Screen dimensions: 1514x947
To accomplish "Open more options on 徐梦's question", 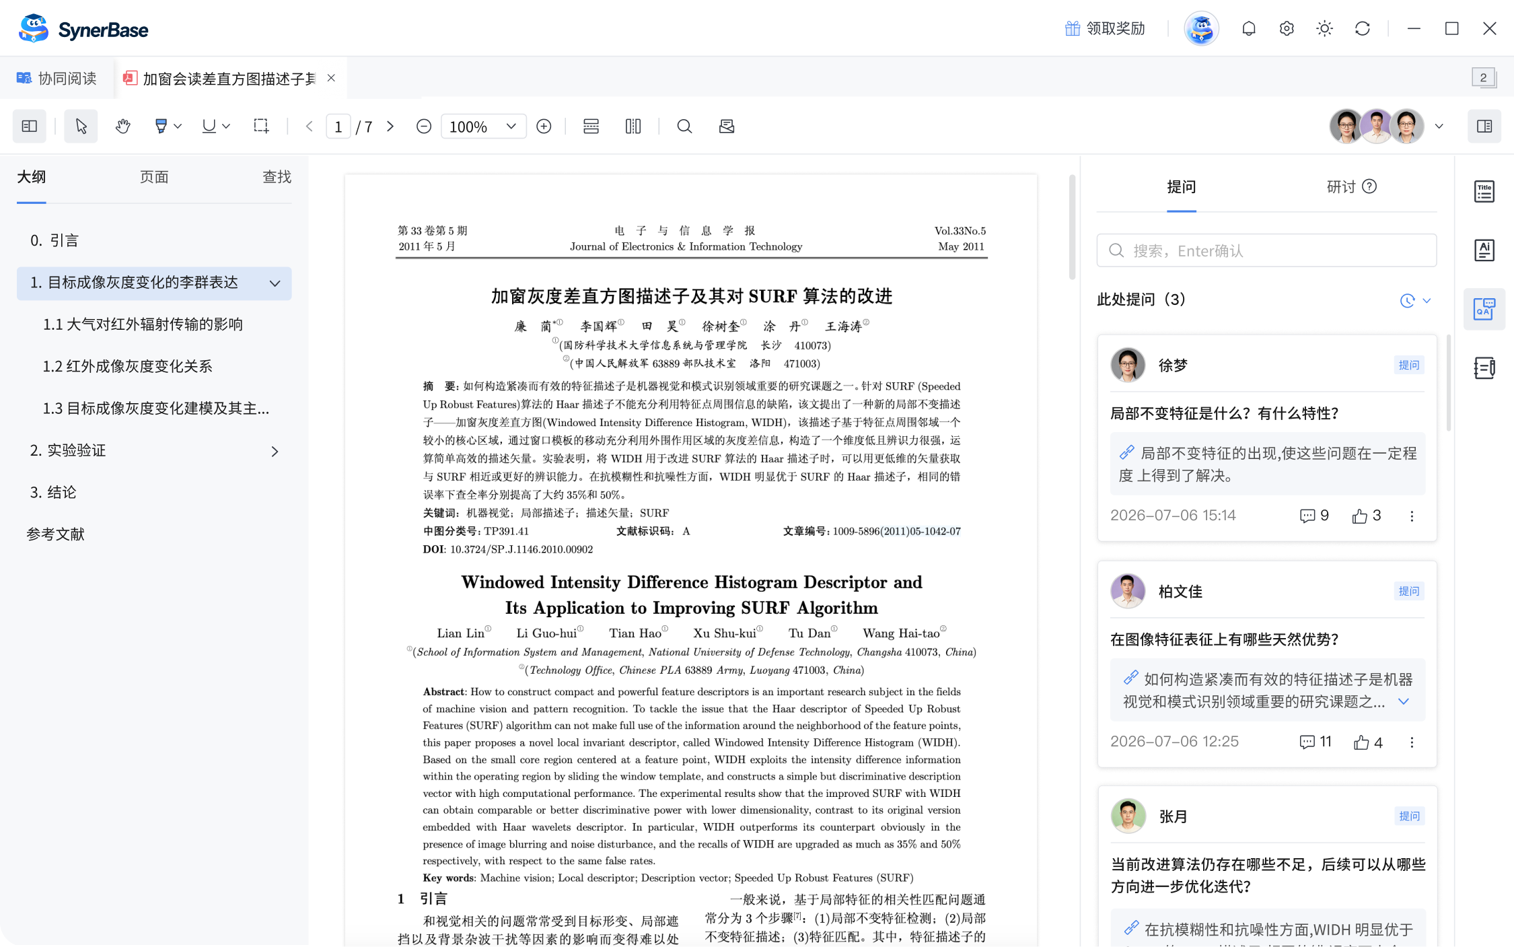I will point(1412,516).
